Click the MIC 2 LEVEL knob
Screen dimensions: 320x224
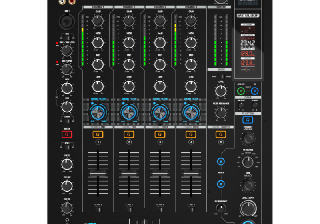pos(67,69)
